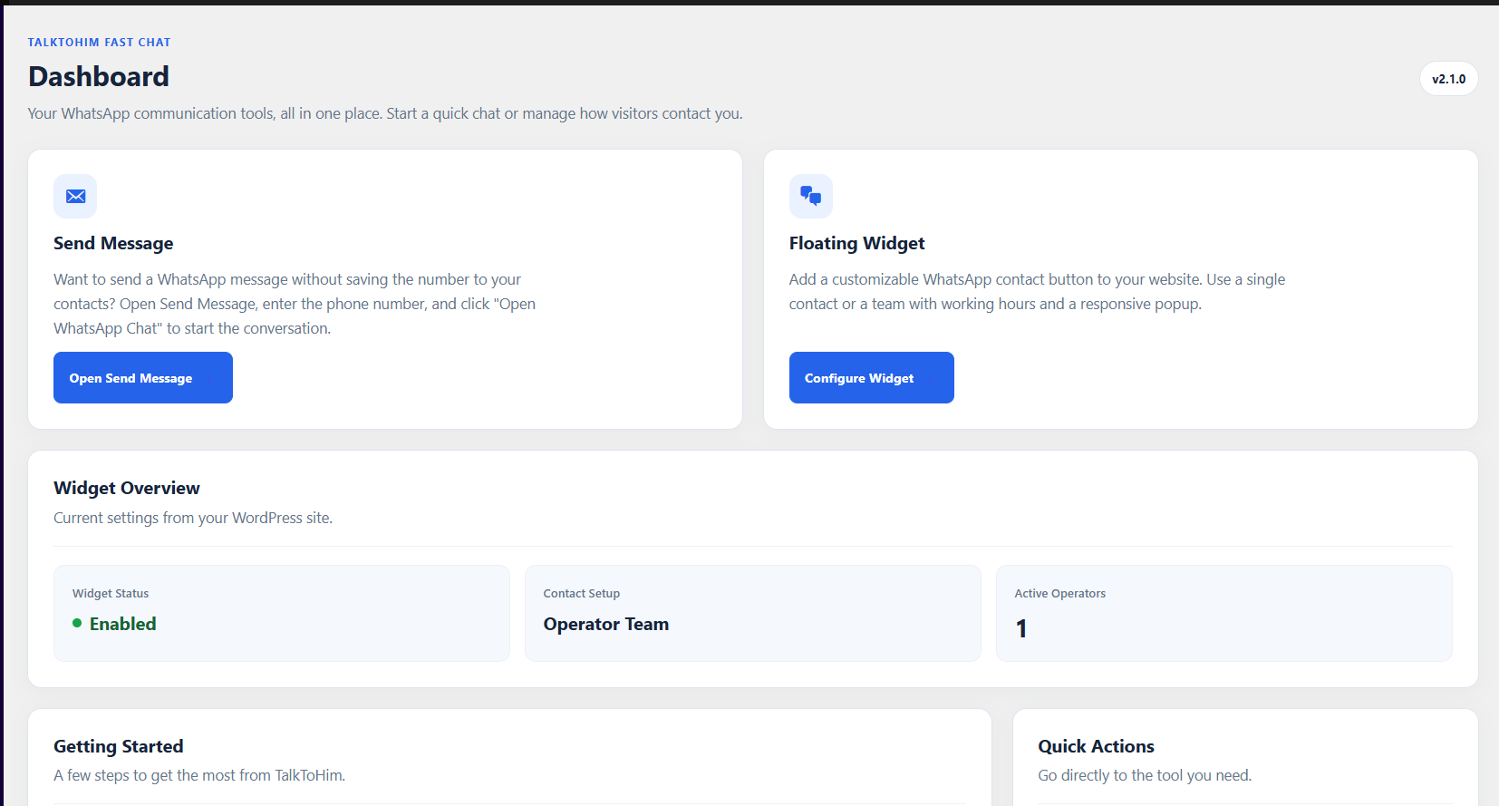Click the "Enabled" status value

click(123, 624)
